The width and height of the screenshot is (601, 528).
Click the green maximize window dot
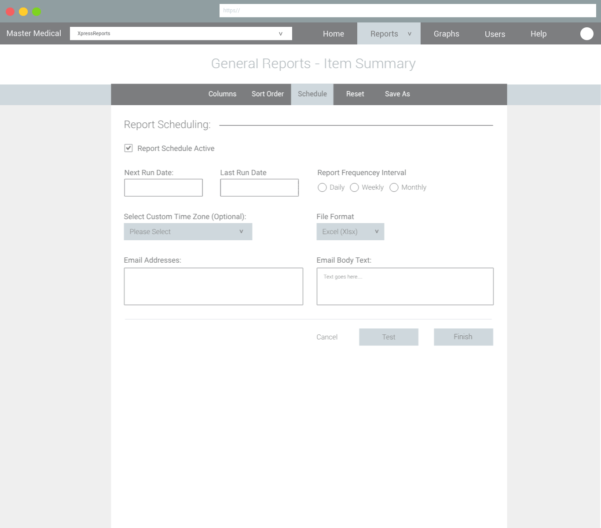pos(37,11)
